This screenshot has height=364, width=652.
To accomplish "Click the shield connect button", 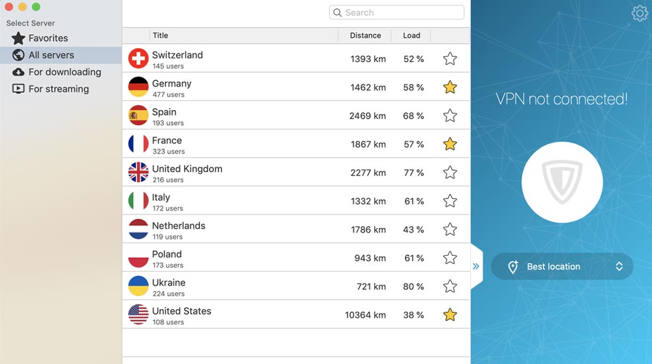I will click(x=562, y=182).
